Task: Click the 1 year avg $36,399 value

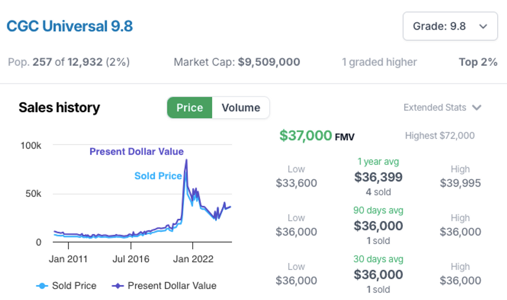Action: pos(378,177)
